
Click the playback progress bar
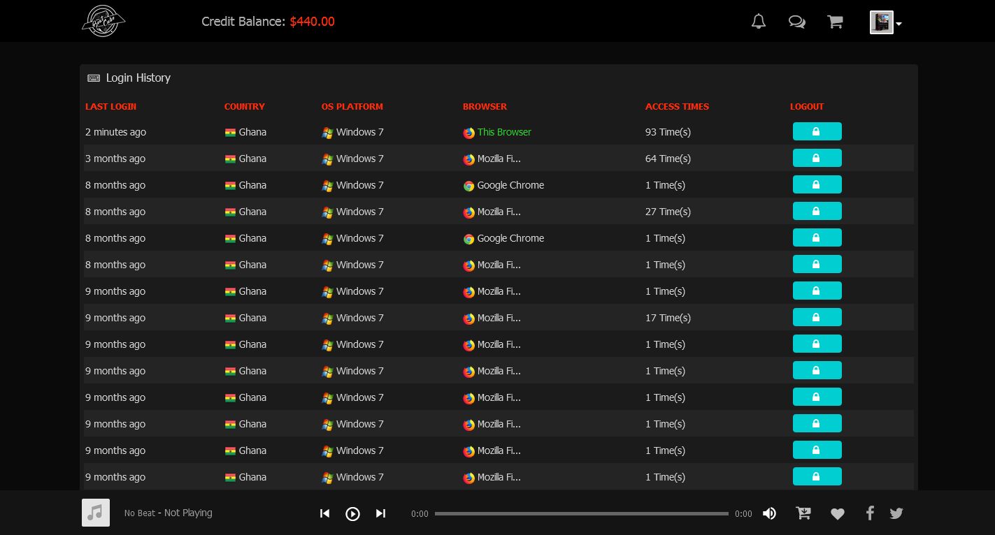581,513
